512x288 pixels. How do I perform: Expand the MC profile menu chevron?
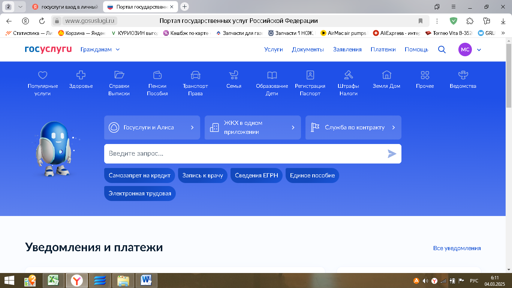479,49
